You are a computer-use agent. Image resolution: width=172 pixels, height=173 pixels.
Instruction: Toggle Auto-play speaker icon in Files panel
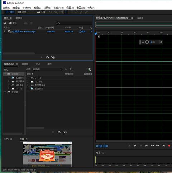53,57
